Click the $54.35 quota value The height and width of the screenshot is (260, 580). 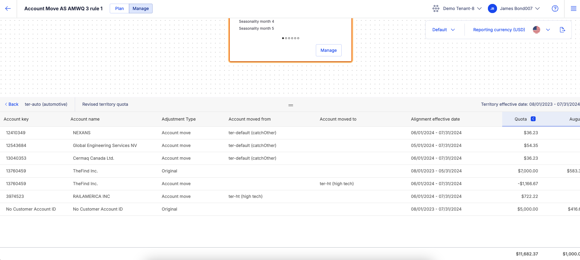(x=531, y=145)
